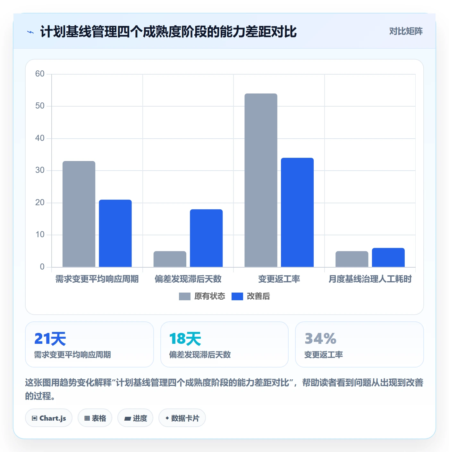Select the 数据卡片 tag chip
449x452 pixels.
pyautogui.click(x=182, y=418)
